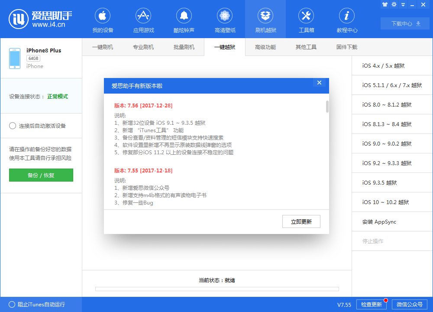Open the 应用游戏 (Apps & Games) section

143,19
